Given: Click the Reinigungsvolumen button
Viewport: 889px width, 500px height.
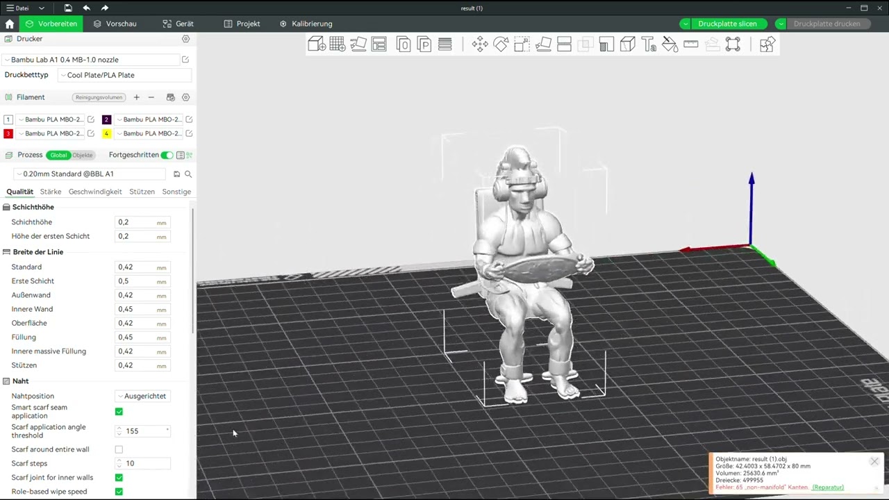Looking at the screenshot, I should coord(99,97).
